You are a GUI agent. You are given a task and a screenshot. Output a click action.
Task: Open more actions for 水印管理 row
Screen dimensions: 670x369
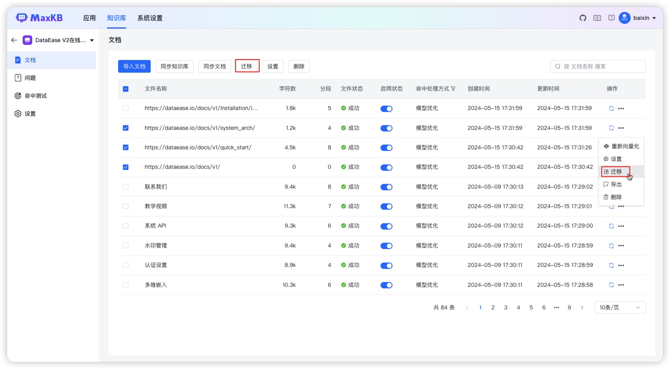[x=621, y=246]
